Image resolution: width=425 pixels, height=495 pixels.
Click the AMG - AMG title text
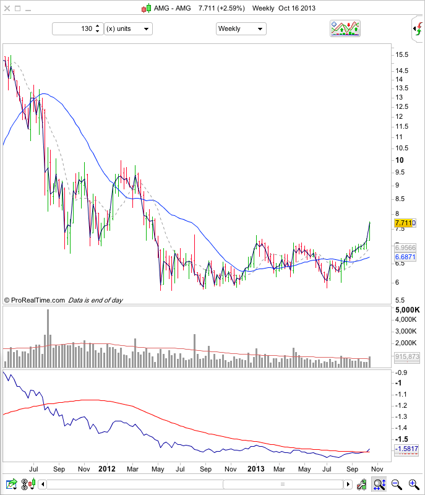pyautogui.click(x=172, y=8)
